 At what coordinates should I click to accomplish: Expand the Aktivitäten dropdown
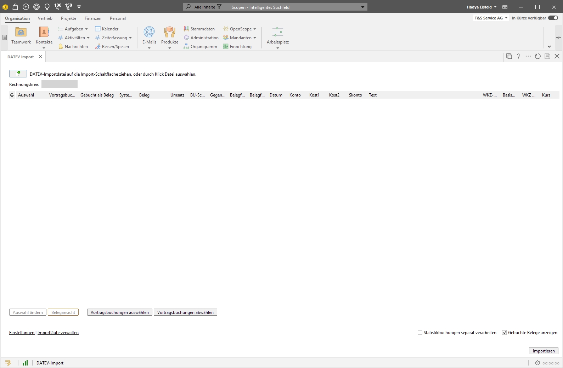pyautogui.click(x=88, y=38)
